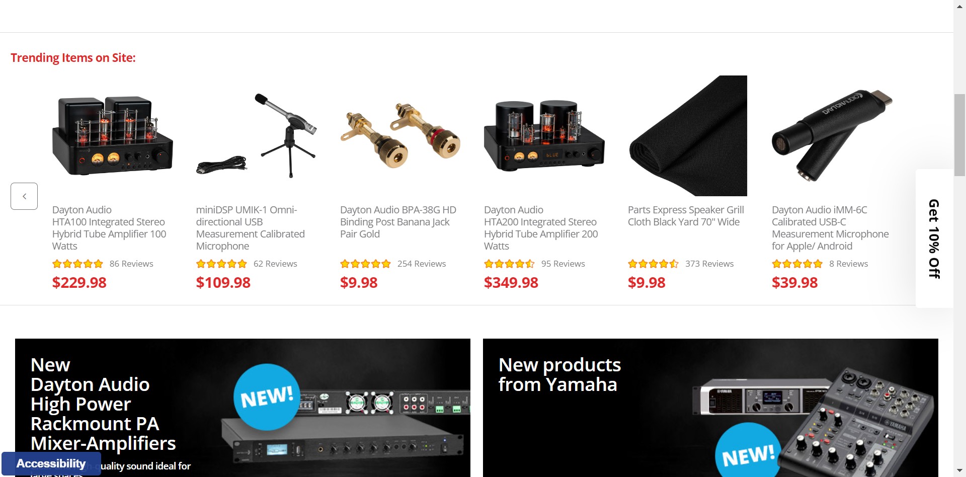Open Dayton Audio HTA100 Integrated Stereo title link

pyautogui.click(x=109, y=228)
